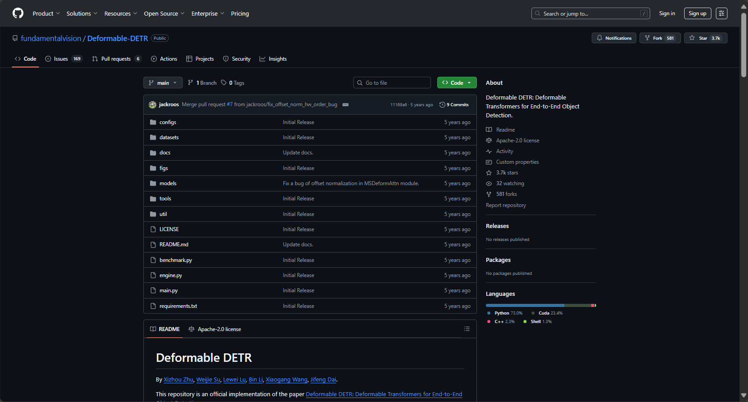Click the history clock icon near 9 Commits
748x402 pixels.
coord(442,104)
